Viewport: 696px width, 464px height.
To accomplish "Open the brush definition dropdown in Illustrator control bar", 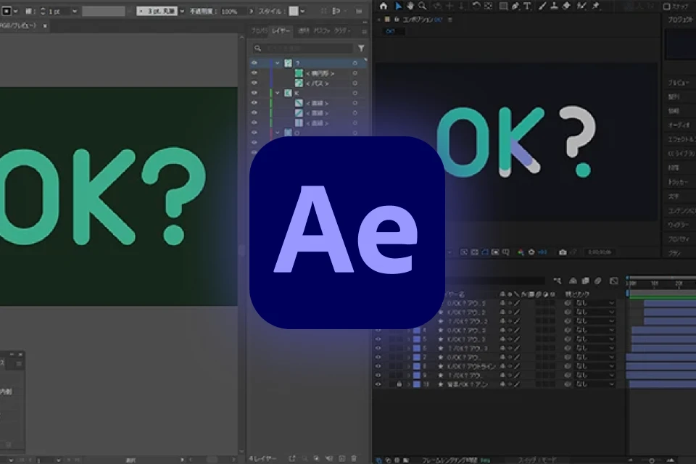I will tap(182, 11).
